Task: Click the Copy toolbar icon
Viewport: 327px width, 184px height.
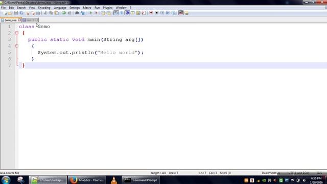Action: pos(51,13)
